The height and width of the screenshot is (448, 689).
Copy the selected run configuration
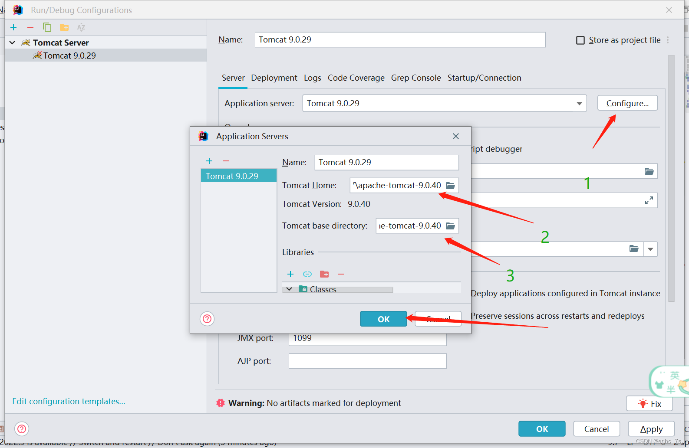(x=47, y=27)
